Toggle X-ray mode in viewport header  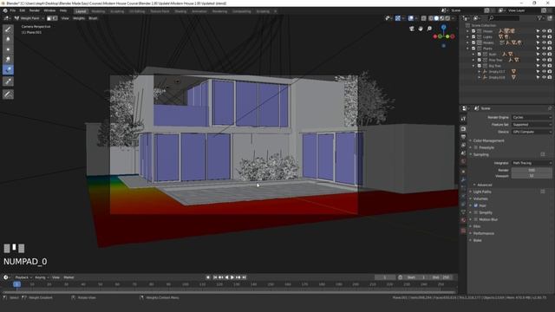[x=424, y=18]
